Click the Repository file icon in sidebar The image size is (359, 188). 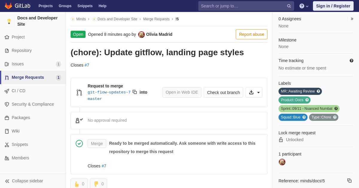7,51
